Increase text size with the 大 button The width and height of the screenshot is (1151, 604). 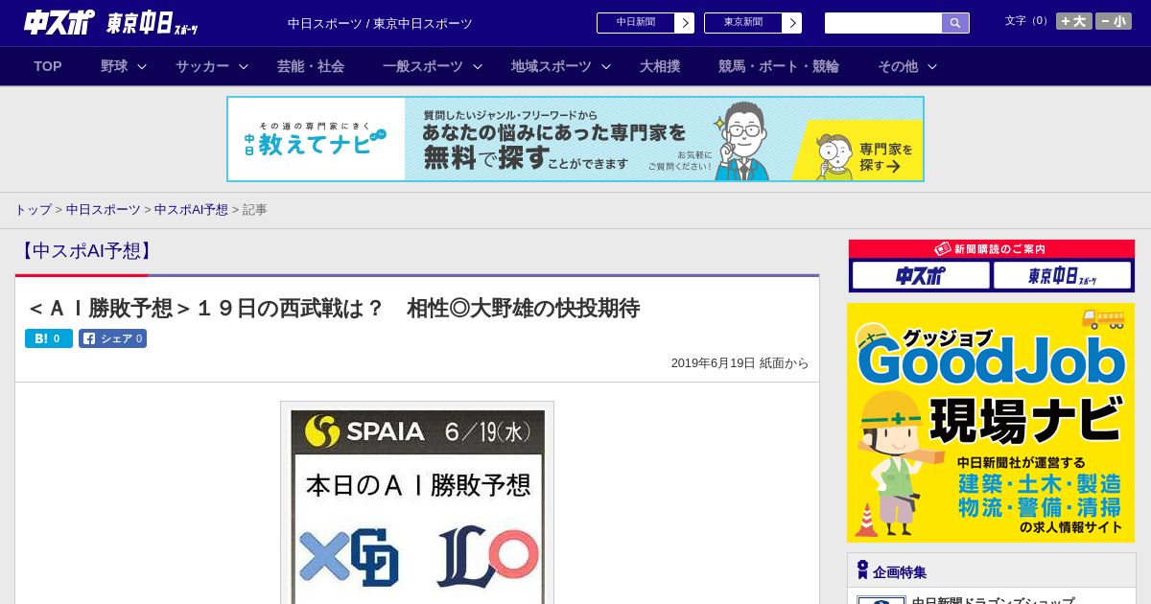(1074, 21)
